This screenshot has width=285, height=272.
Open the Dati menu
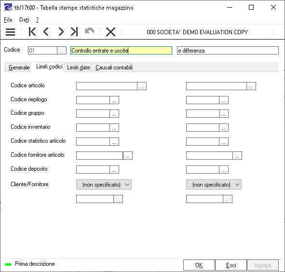24,20
